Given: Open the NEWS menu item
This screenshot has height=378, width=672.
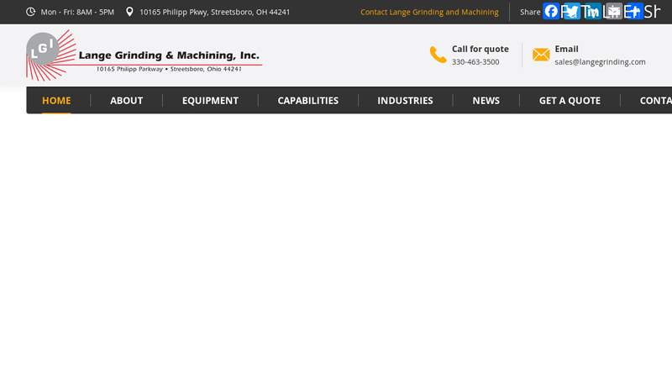Looking at the screenshot, I should point(486,100).
